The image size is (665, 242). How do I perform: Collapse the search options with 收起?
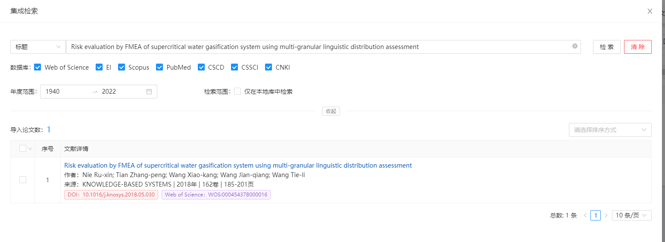pyautogui.click(x=331, y=111)
